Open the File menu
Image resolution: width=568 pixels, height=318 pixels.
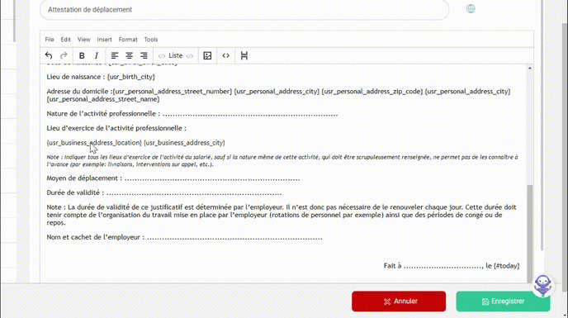coord(50,40)
